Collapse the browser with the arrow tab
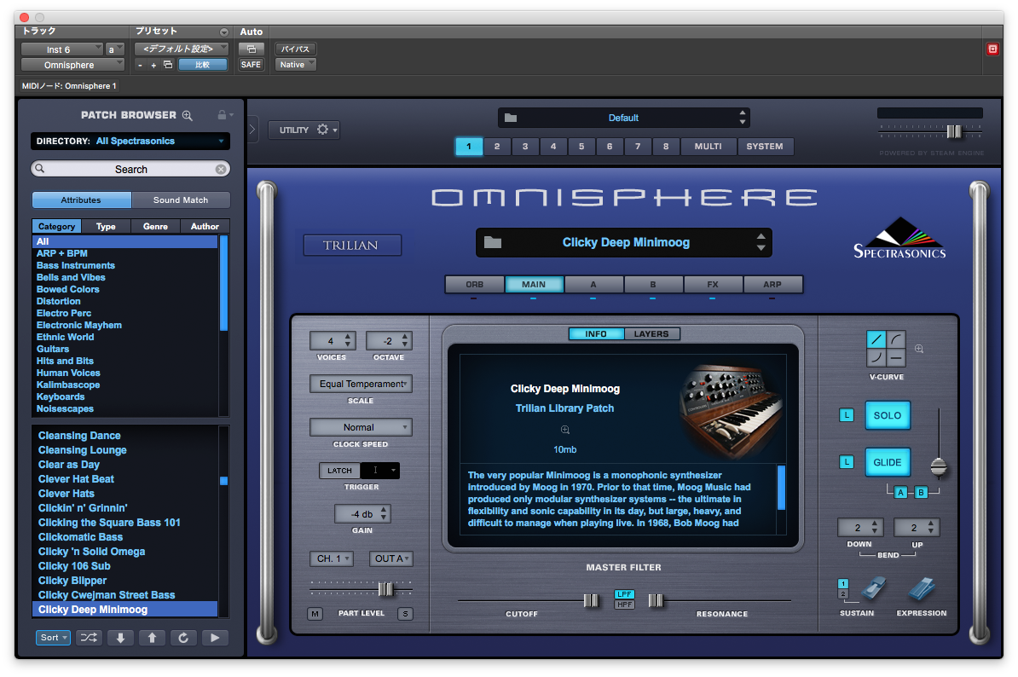The image size is (1018, 677). coord(252,129)
